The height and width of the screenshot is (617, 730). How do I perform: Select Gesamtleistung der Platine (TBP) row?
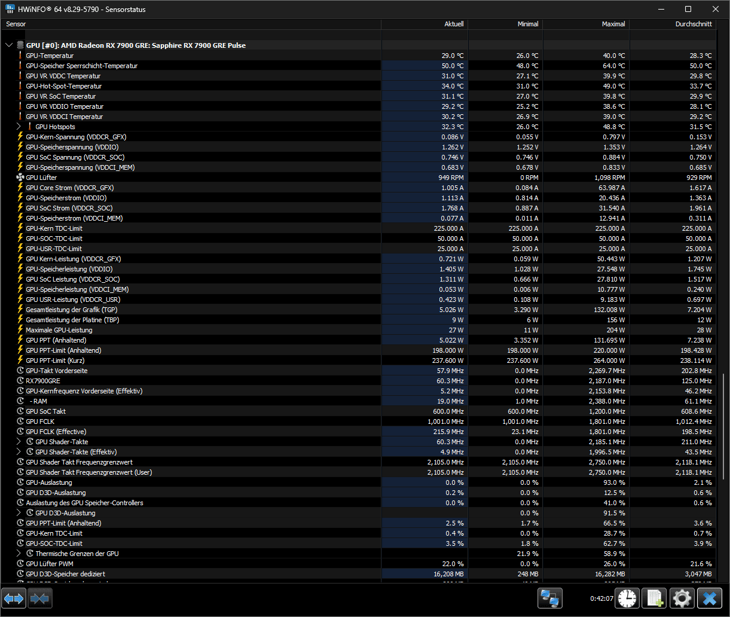(359, 320)
